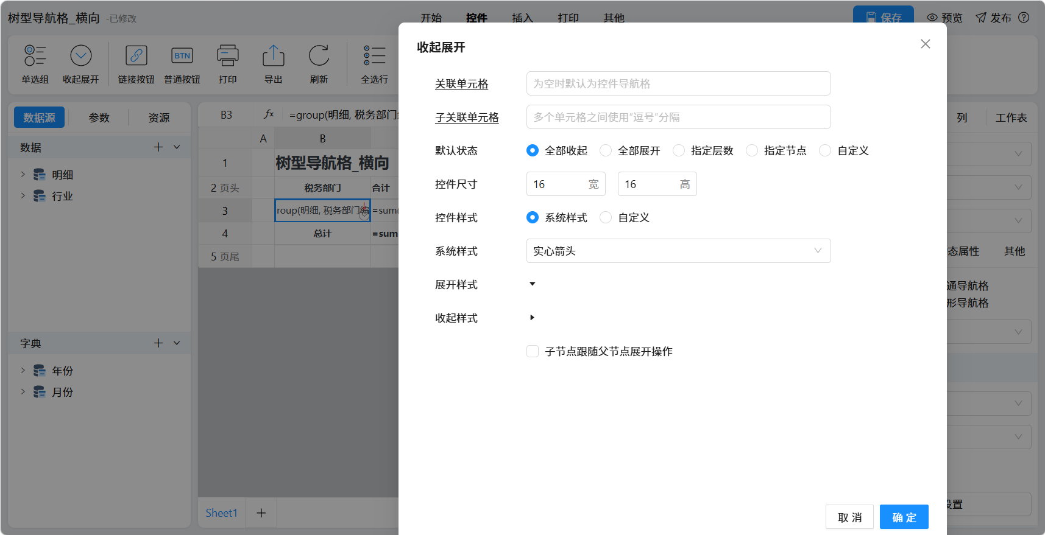The image size is (1045, 535).
Task: Select 自定义 default state radio
Action: tap(825, 150)
